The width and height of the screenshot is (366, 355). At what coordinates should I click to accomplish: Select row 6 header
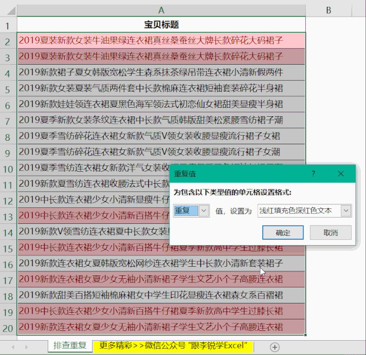coord(8,105)
